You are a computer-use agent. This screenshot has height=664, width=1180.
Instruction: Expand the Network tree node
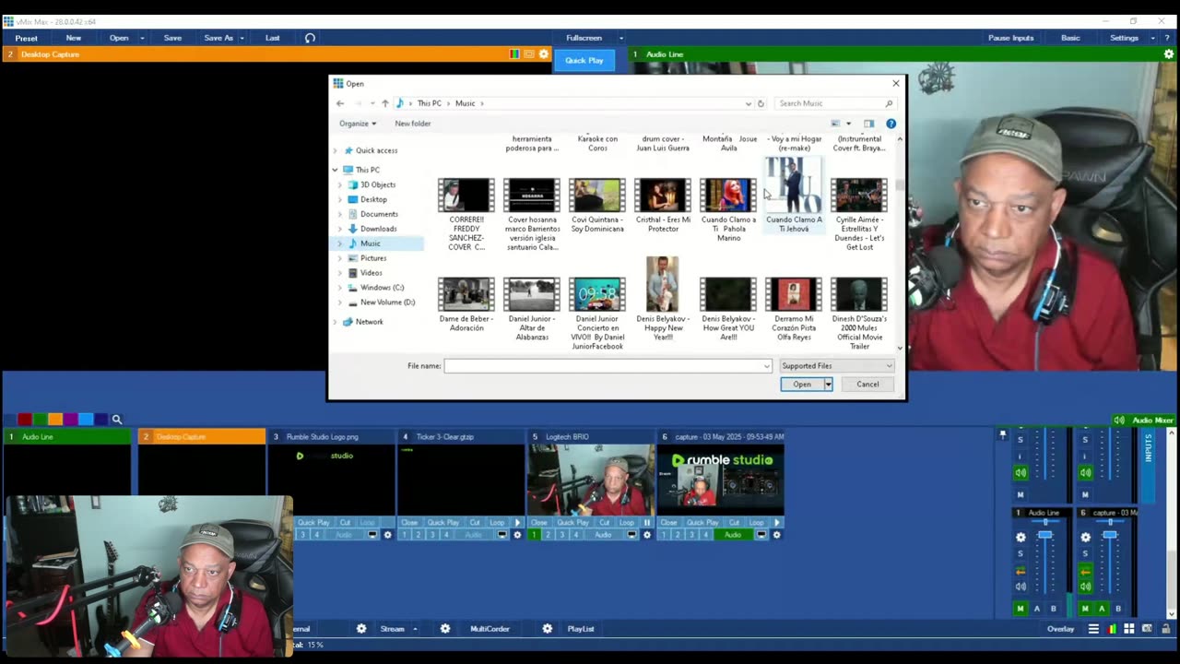point(336,322)
